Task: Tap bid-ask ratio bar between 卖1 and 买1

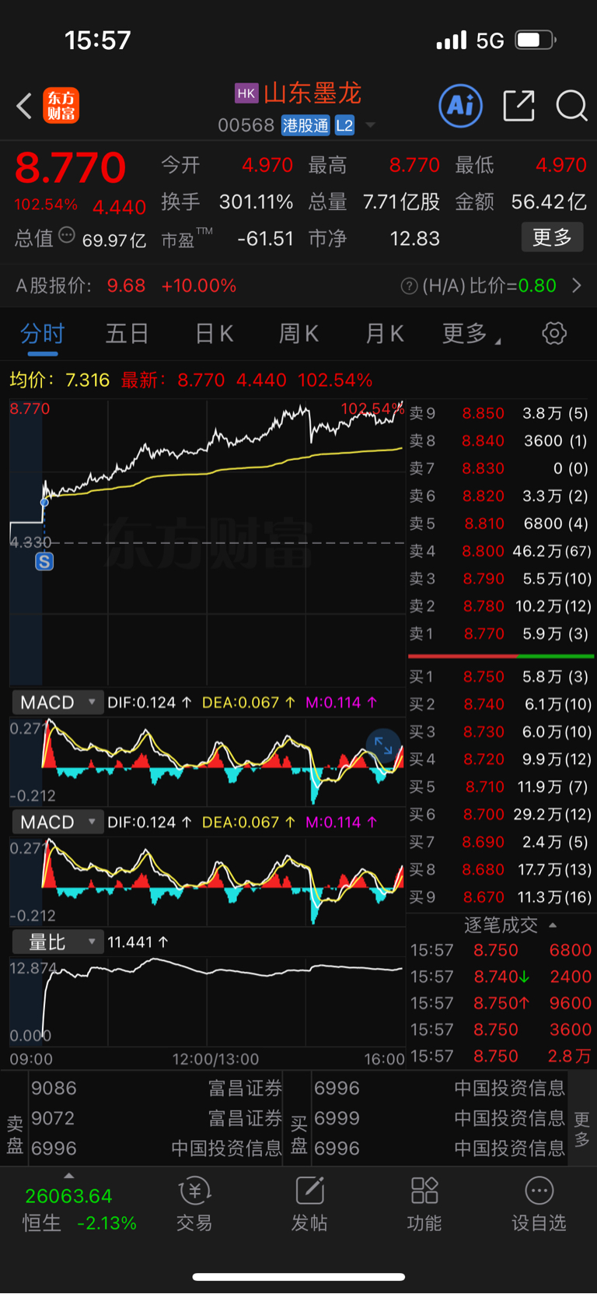Action: [x=501, y=657]
